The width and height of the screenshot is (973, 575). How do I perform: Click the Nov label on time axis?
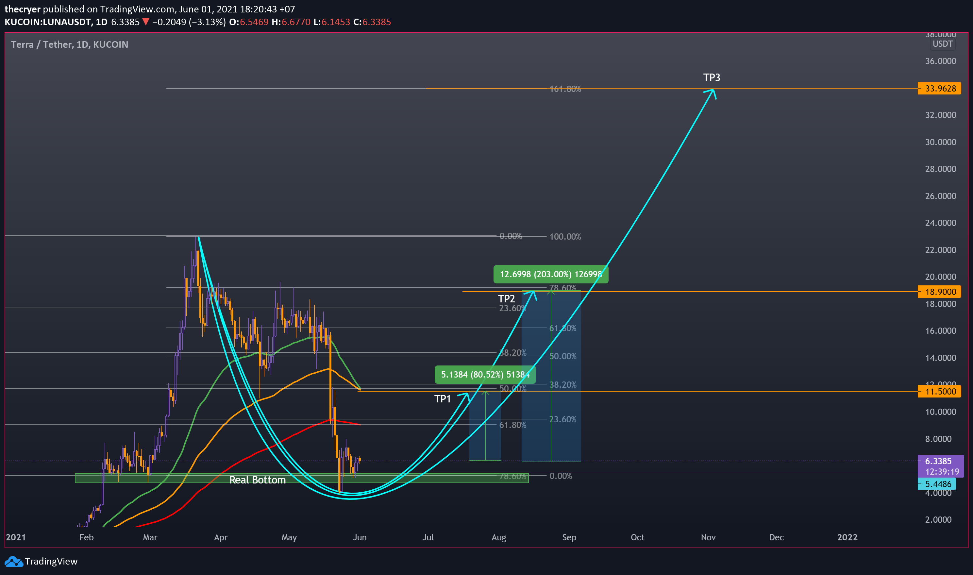pyautogui.click(x=708, y=537)
